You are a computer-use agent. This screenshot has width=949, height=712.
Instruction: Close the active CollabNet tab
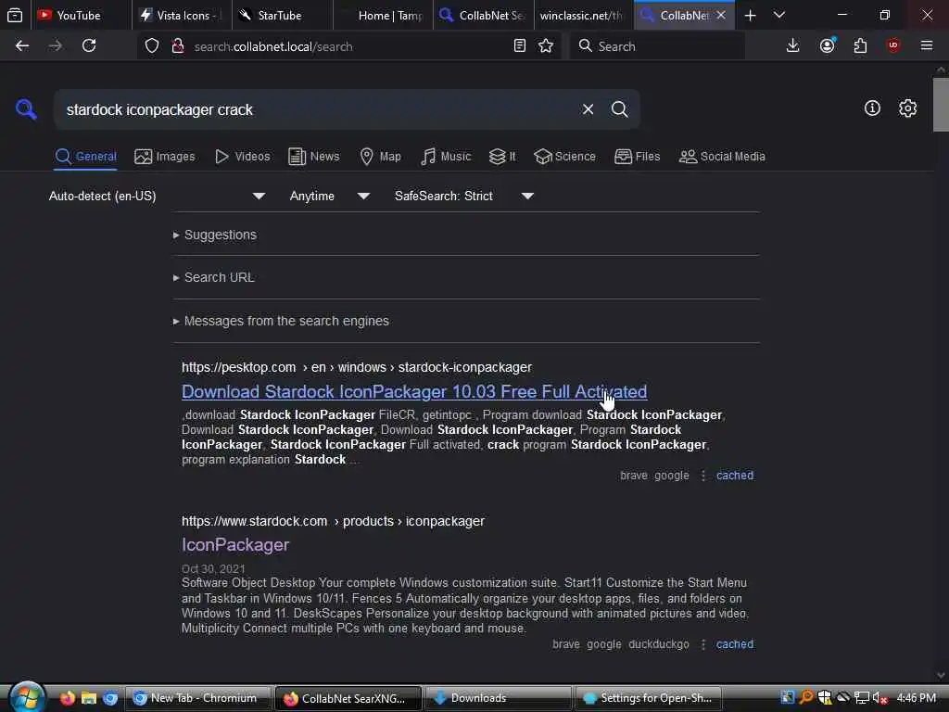coord(721,15)
